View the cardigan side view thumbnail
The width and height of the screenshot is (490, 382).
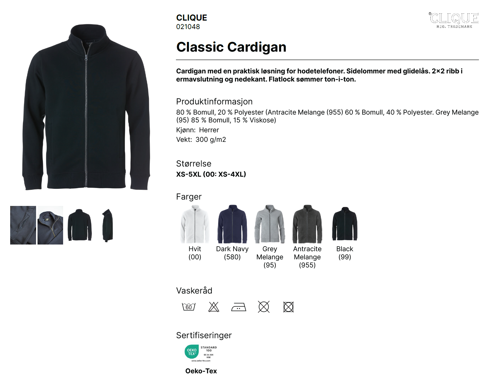(107, 225)
